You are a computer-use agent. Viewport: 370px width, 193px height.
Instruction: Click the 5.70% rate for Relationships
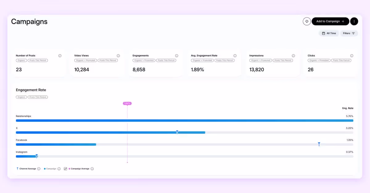[350, 116]
